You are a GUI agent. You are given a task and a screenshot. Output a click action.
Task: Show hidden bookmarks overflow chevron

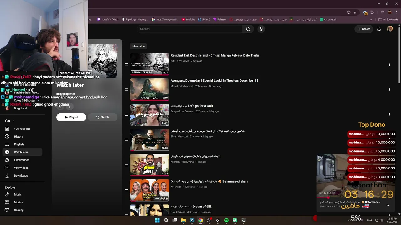[x=371, y=19]
